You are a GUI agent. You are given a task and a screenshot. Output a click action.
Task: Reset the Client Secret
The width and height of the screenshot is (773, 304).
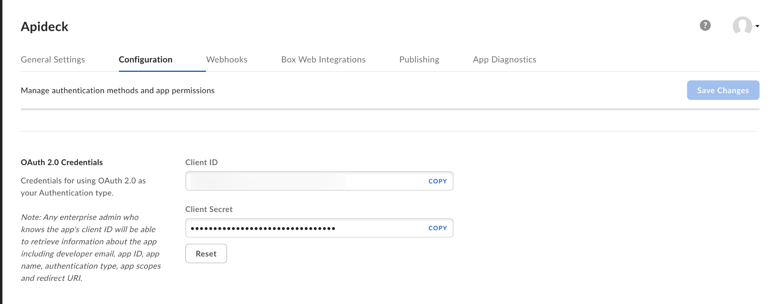point(206,253)
